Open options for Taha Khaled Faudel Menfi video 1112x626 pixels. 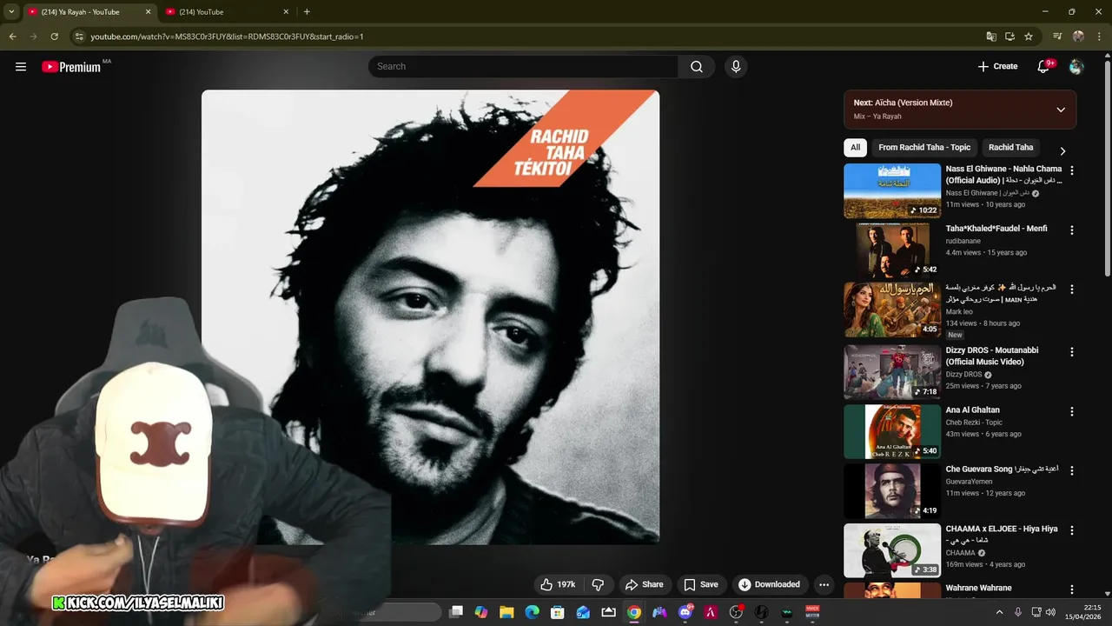(1071, 230)
